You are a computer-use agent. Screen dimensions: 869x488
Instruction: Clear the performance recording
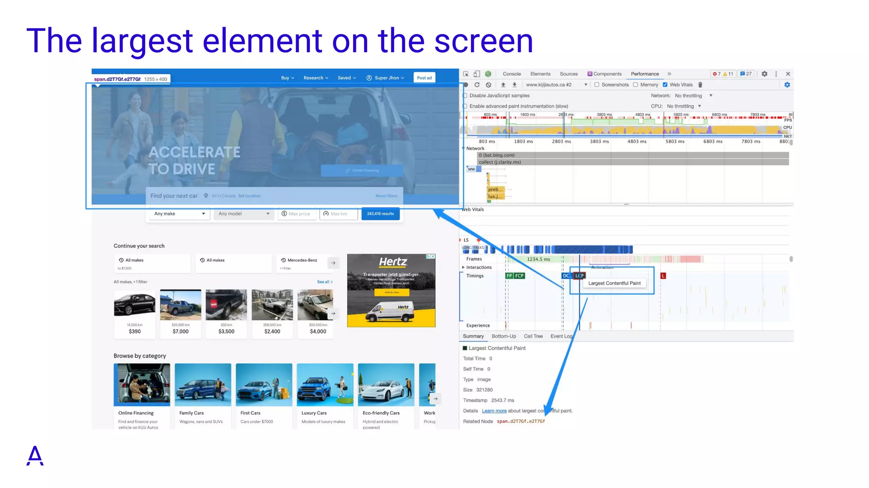pyautogui.click(x=488, y=85)
